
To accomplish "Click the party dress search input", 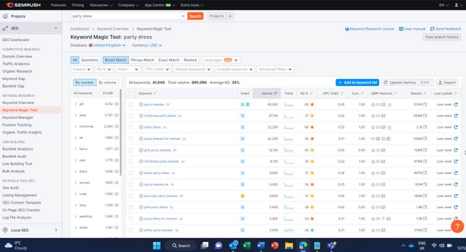I will (x=126, y=16).
